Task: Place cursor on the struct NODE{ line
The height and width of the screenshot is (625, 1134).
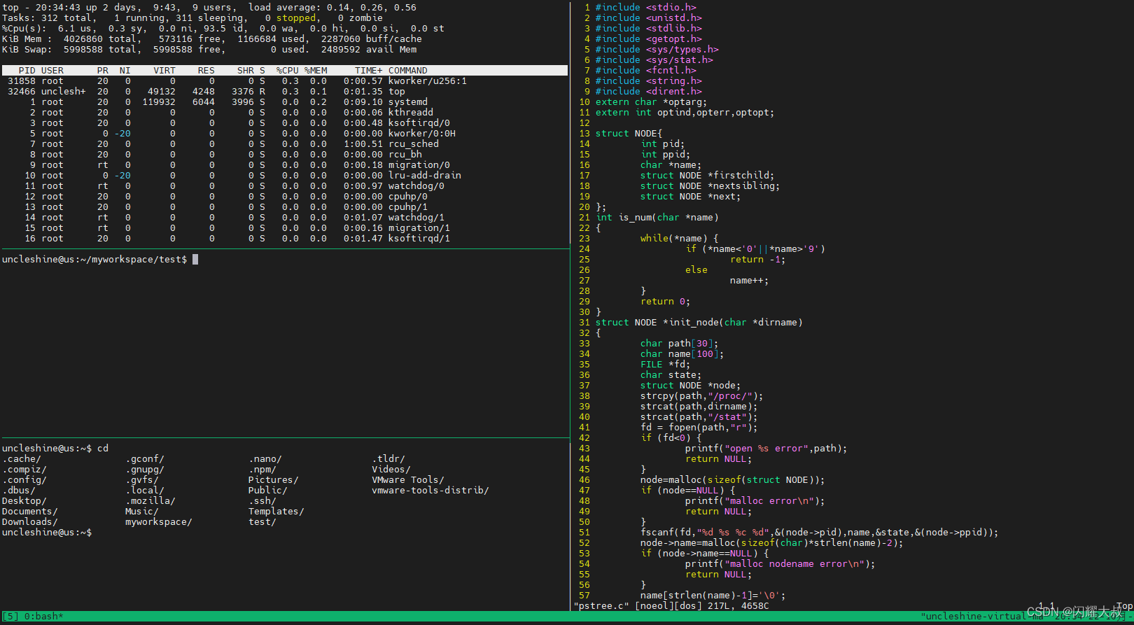Action: (x=628, y=134)
